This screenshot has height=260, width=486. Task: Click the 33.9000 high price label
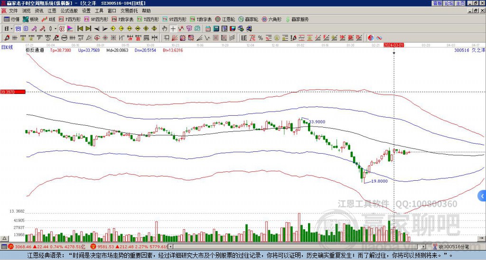click(317, 122)
